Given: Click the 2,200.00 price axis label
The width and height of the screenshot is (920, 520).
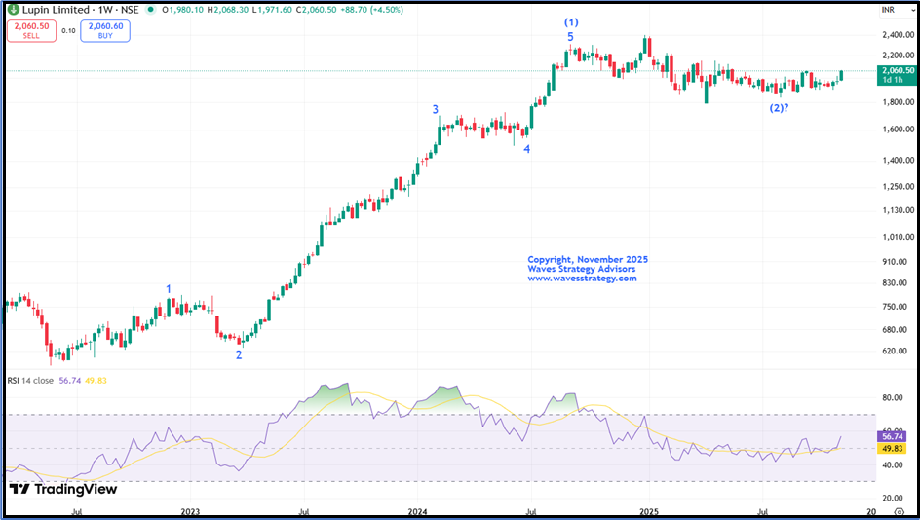Looking at the screenshot, I should click(898, 56).
